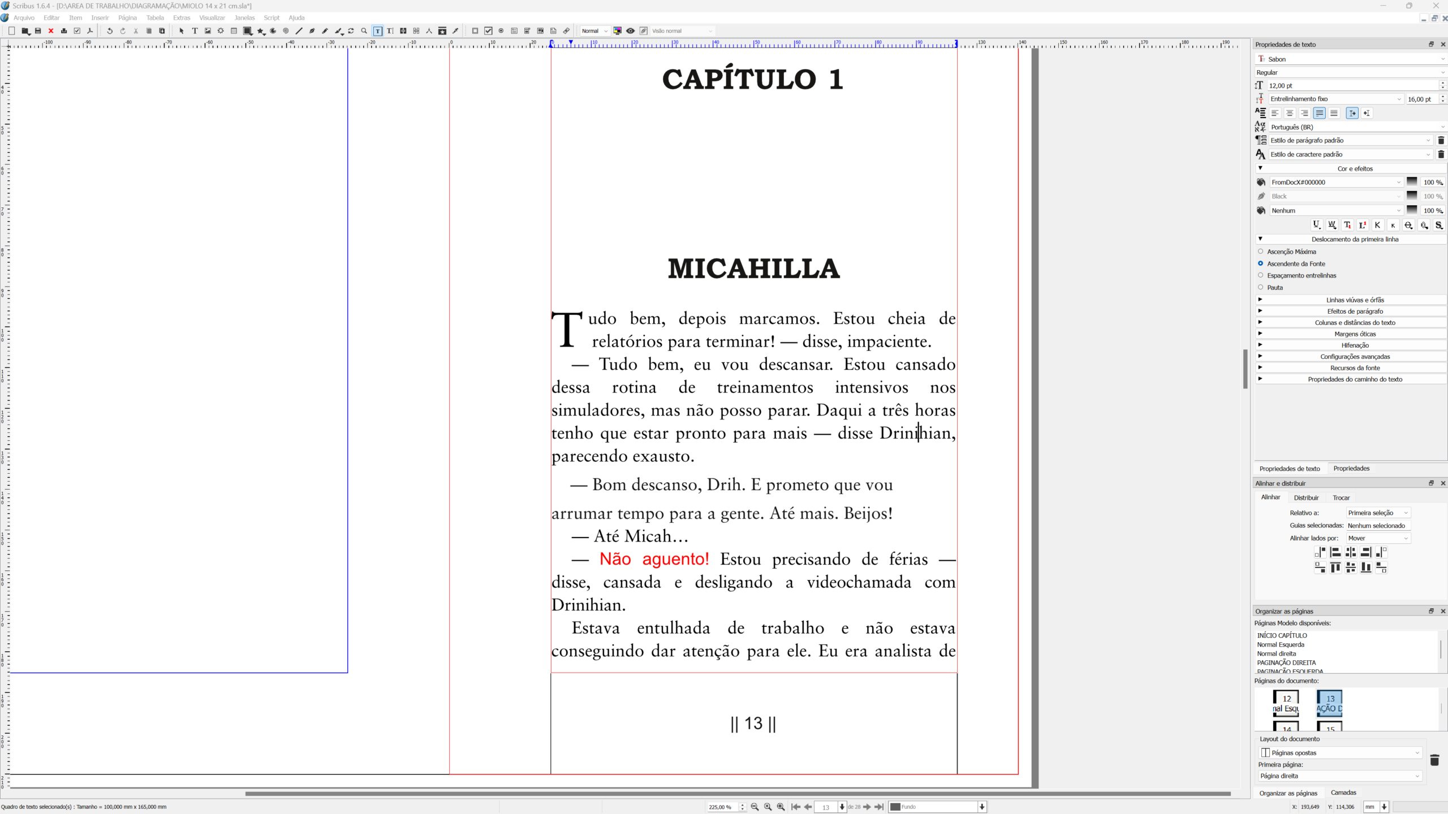Open the Português (BR) language dropdown
1448x814 pixels.
pyautogui.click(x=1356, y=127)
